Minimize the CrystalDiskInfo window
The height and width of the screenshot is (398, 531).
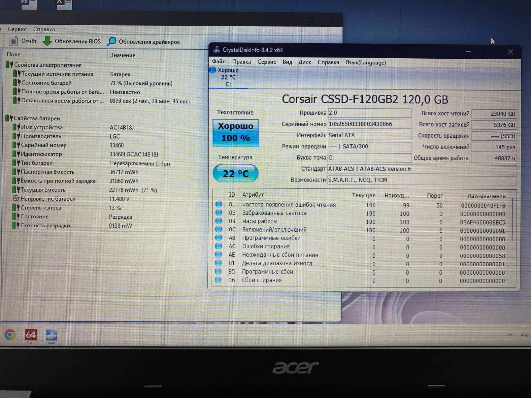(x=468, y=52)
